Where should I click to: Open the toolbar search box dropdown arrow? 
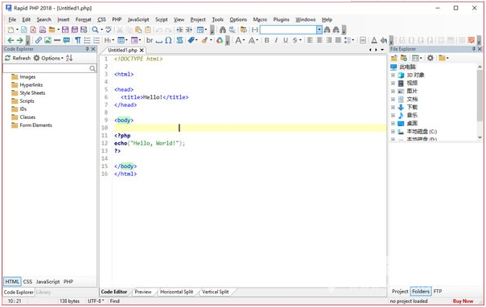[x=319, y=30]
